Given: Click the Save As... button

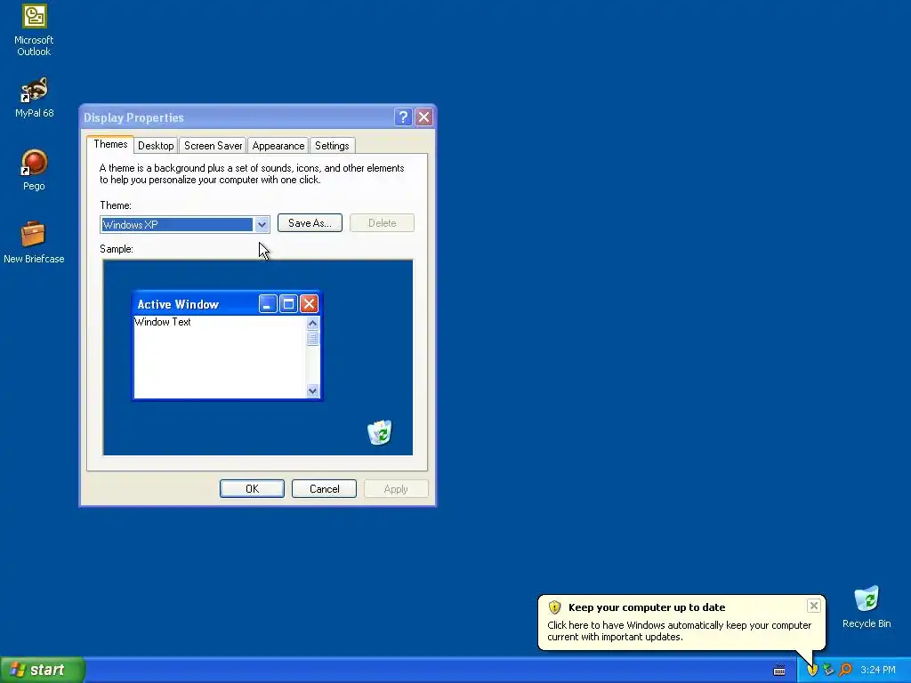Looking at the screenshot, I should [310, 223].
